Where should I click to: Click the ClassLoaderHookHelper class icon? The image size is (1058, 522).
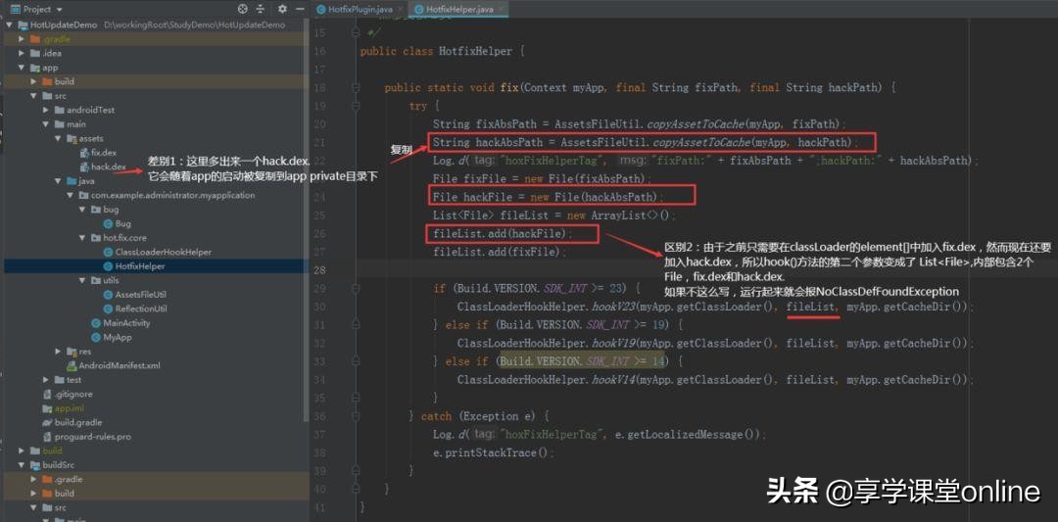(108, 252)
